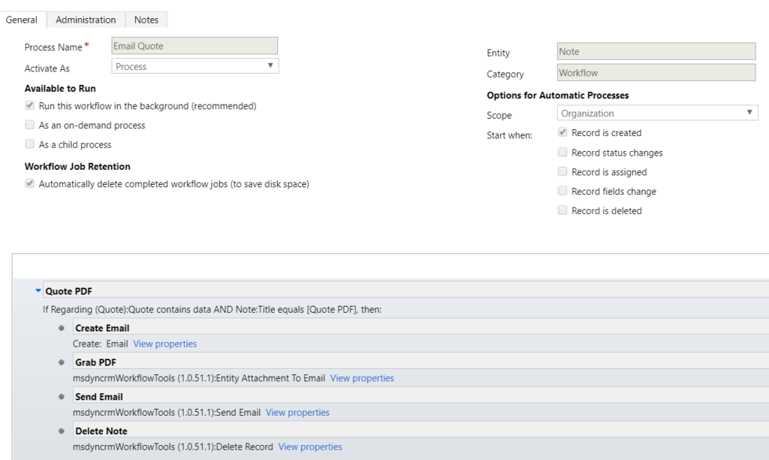Click the Process Name input field
The width and height of the screenshot is (769, 460).
(195, 45)
